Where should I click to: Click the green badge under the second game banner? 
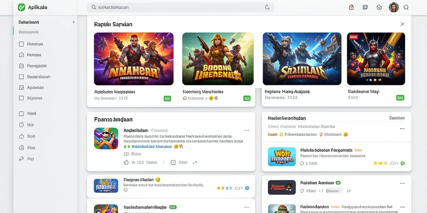tap(247, 98)
